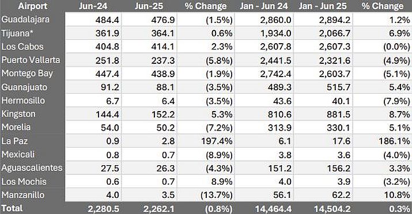Select the Jun-24 column header
412x214 pixels.
pyautogui.click(x=93, y=6)
